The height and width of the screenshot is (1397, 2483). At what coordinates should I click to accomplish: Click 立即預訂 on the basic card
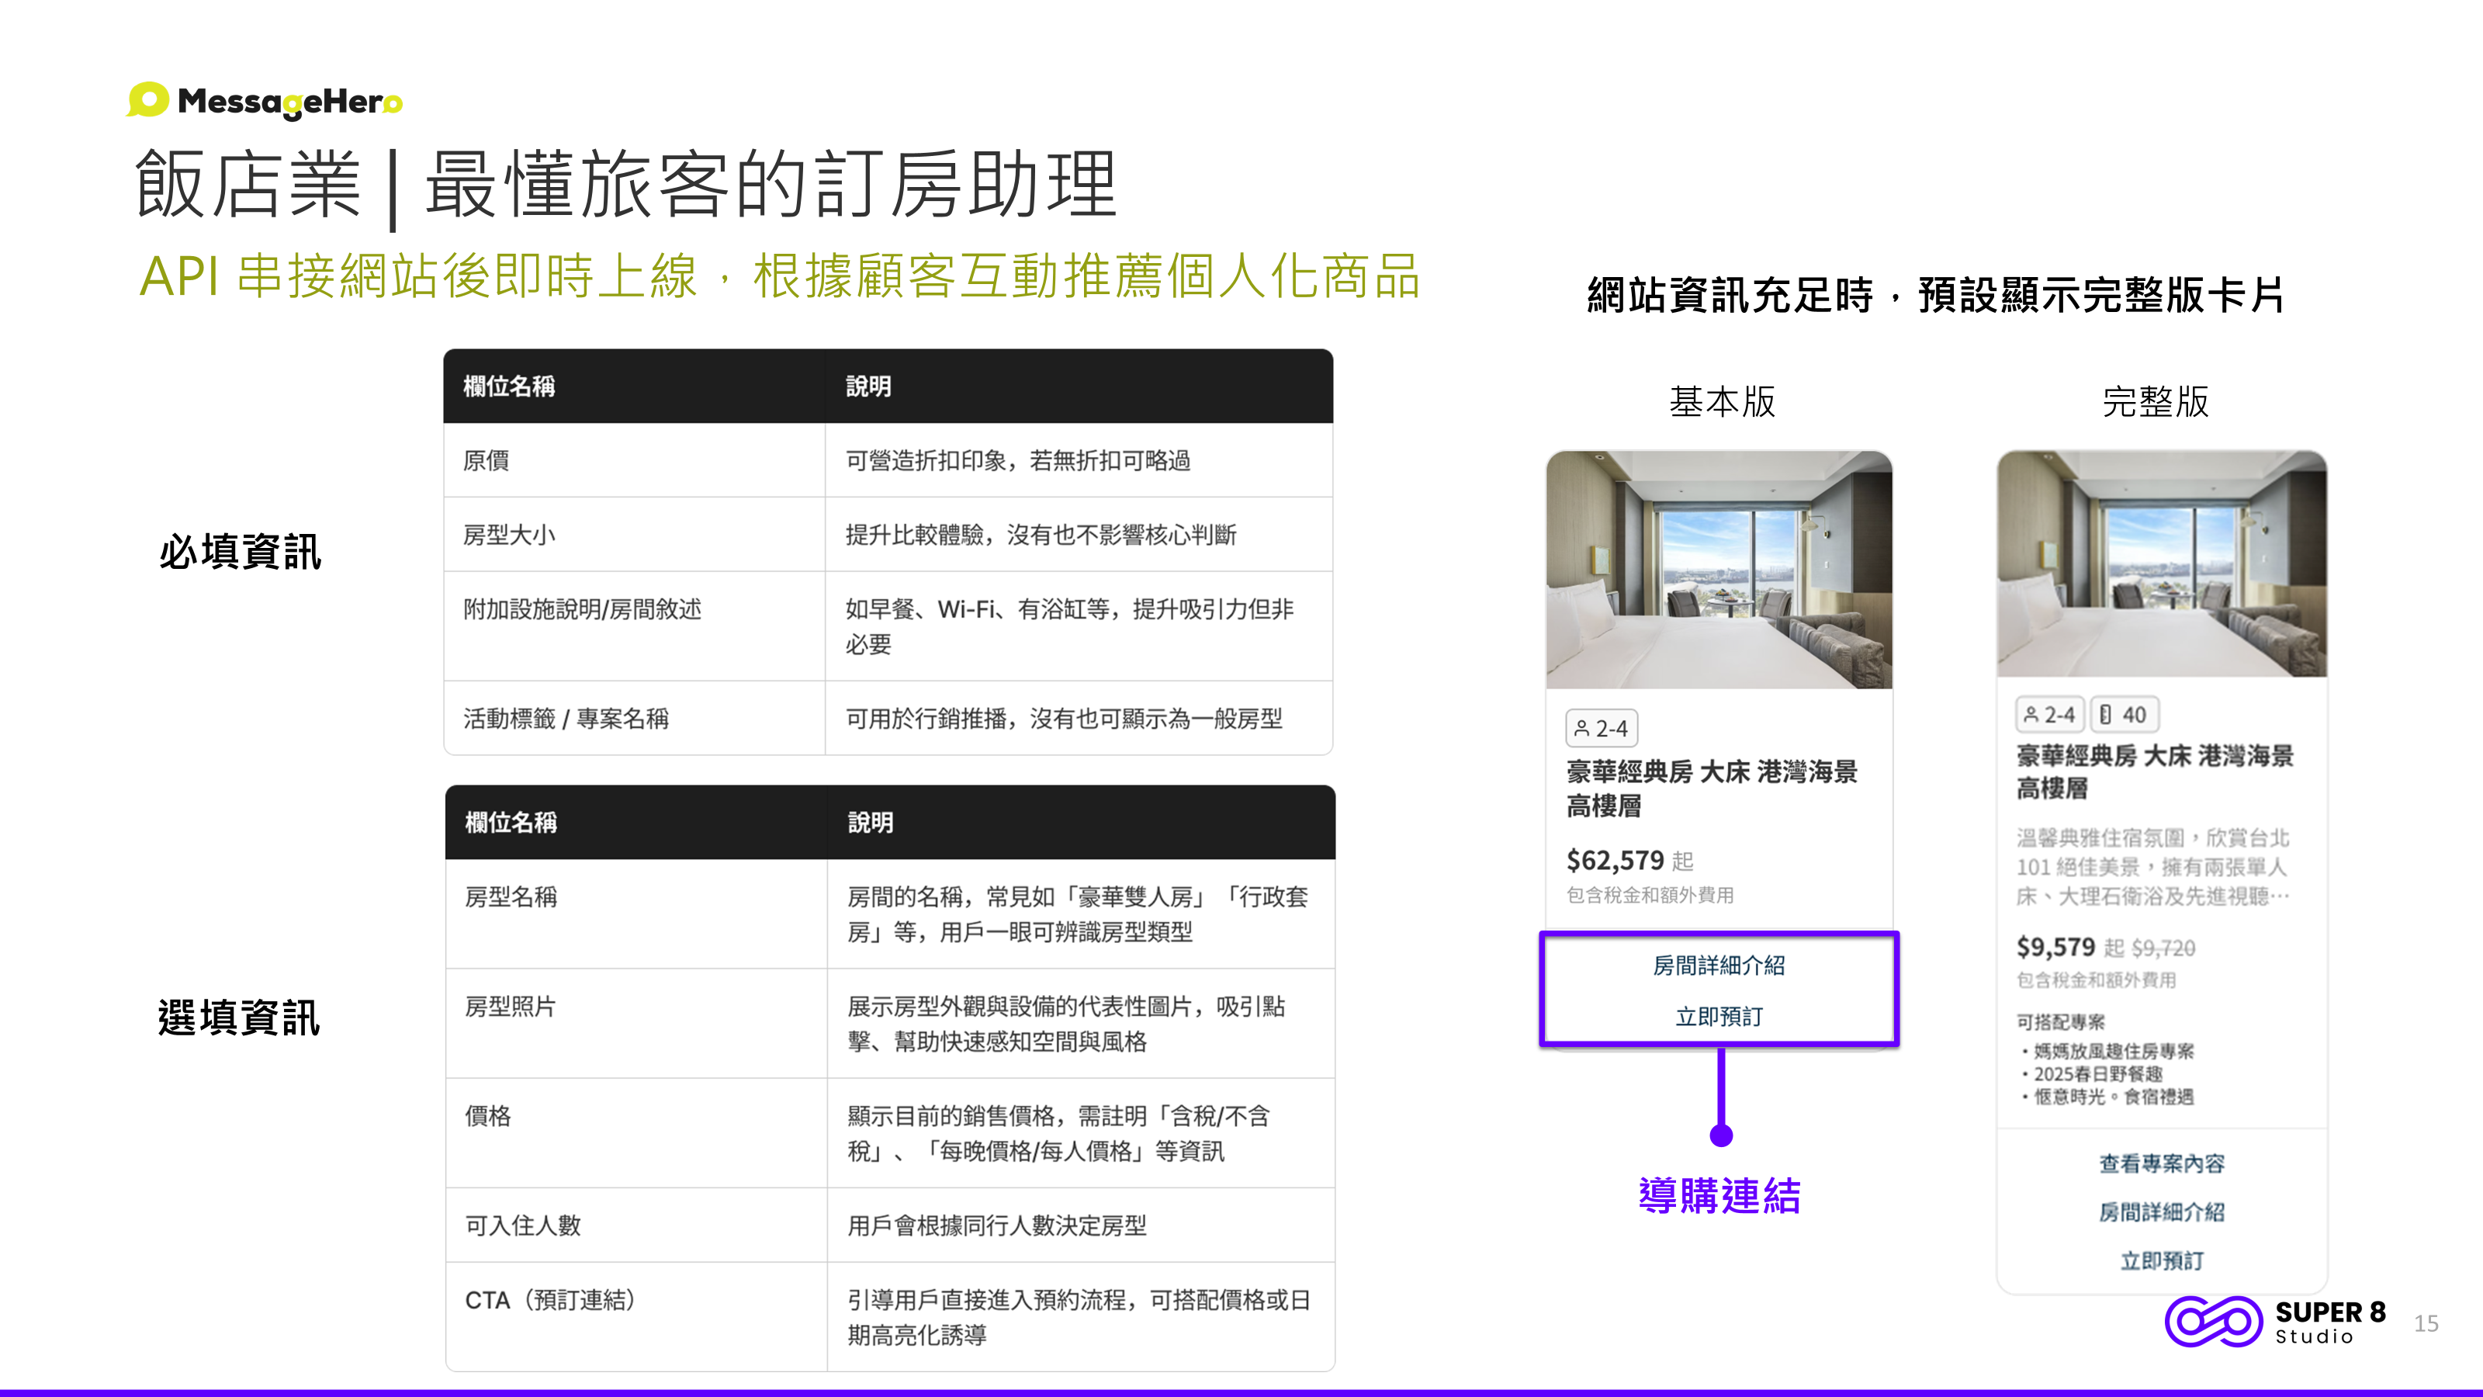tap(1719, 1016)
